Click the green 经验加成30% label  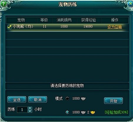click(x=117, y=112)
